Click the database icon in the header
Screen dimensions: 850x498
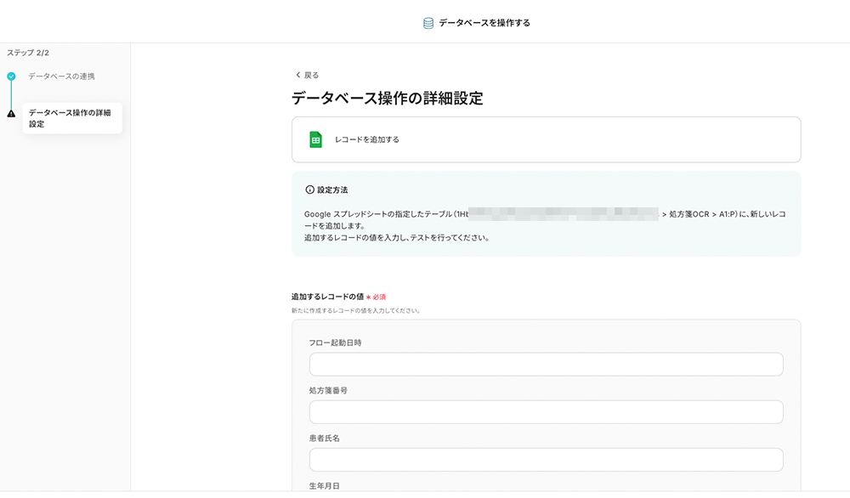[428, 23]
